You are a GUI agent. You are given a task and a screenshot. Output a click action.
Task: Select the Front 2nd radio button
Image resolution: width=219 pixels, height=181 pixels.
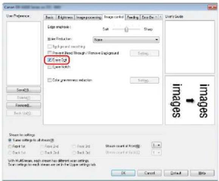(42, 146)
